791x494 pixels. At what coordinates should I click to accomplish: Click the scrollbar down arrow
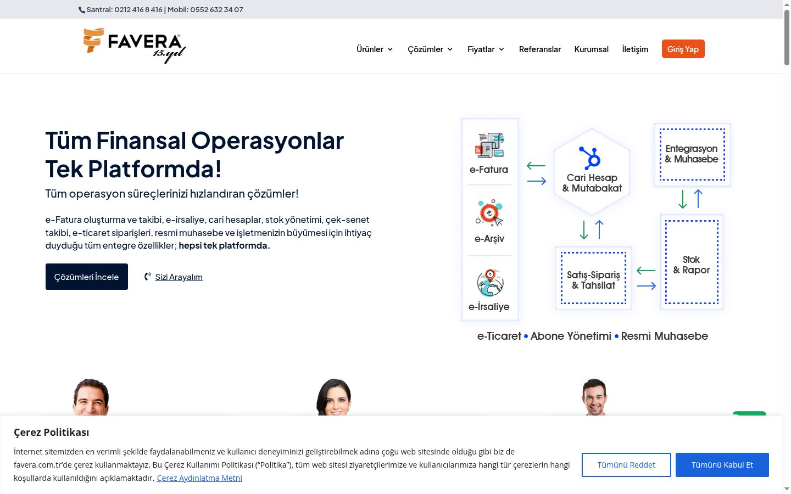pyautogui.click(x=787, y=489)
